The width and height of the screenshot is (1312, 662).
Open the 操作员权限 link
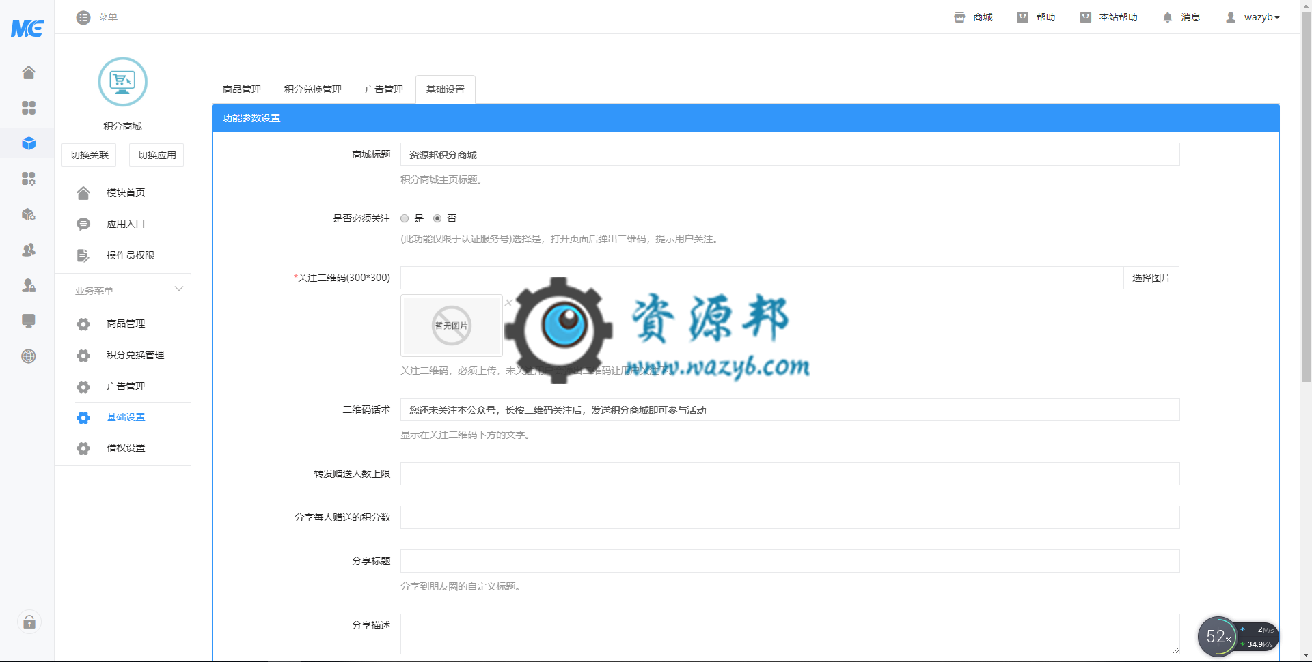[131, 255]
